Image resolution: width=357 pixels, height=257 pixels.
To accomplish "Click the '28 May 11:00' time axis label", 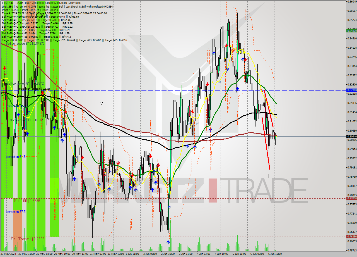I will pyautogui.click(x=26, y=254).
